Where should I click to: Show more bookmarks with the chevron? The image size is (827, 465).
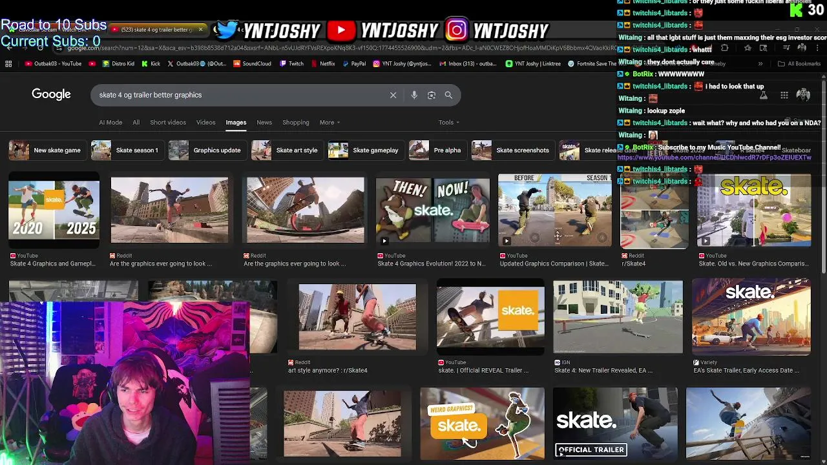[760, 64]
